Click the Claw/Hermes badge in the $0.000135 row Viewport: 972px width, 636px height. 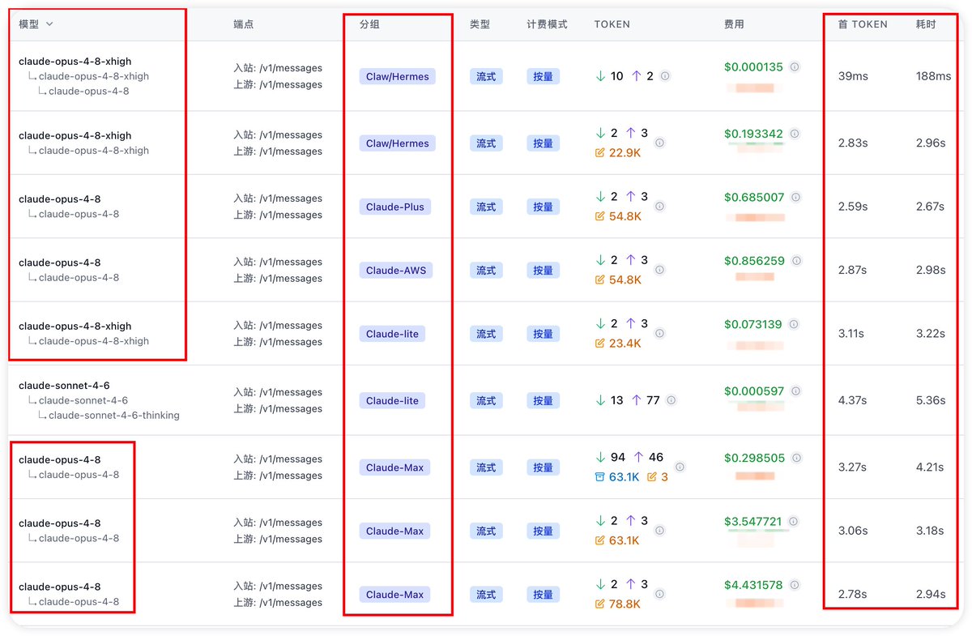[398, 76]
